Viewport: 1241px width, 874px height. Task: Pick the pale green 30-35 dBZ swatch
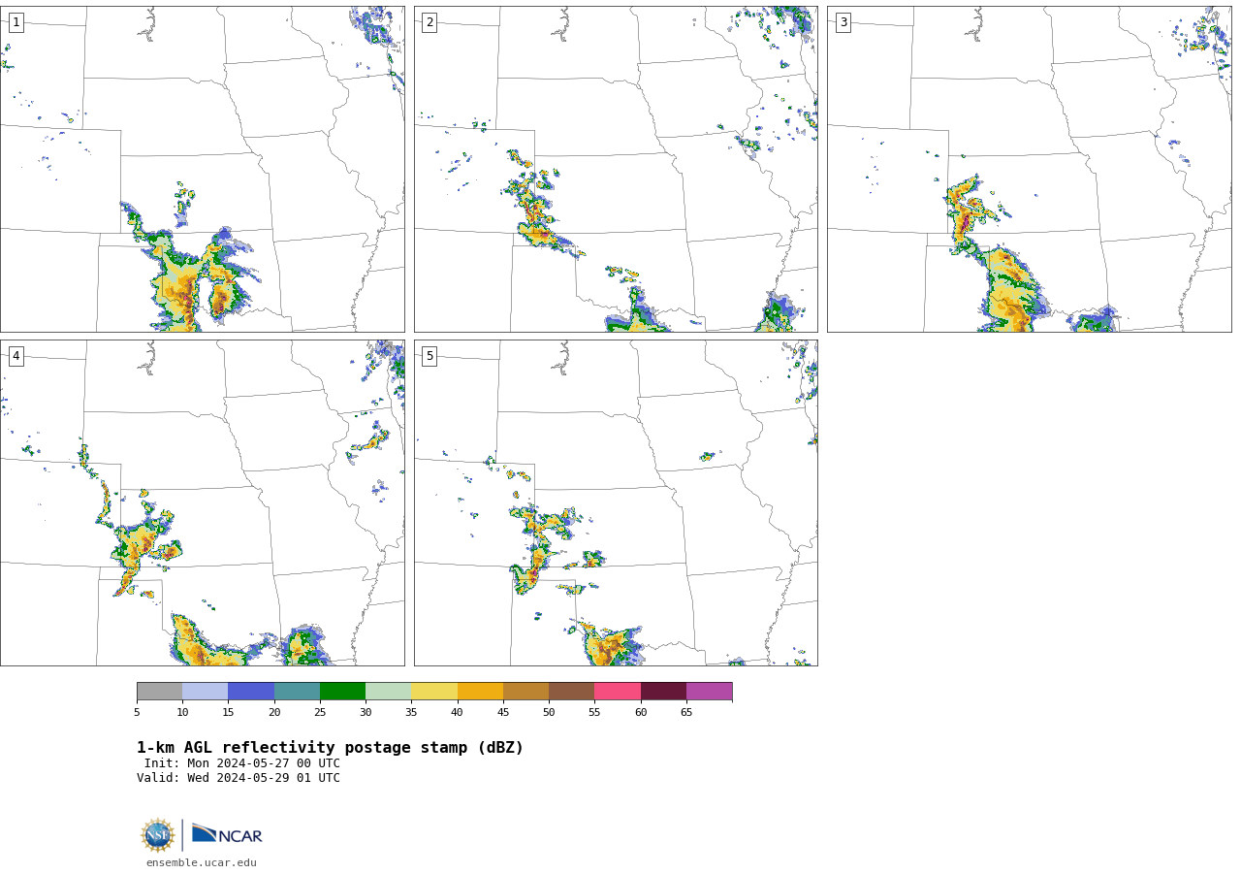pos(389,692)
